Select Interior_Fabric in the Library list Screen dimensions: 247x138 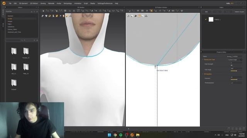coord(12,30)
